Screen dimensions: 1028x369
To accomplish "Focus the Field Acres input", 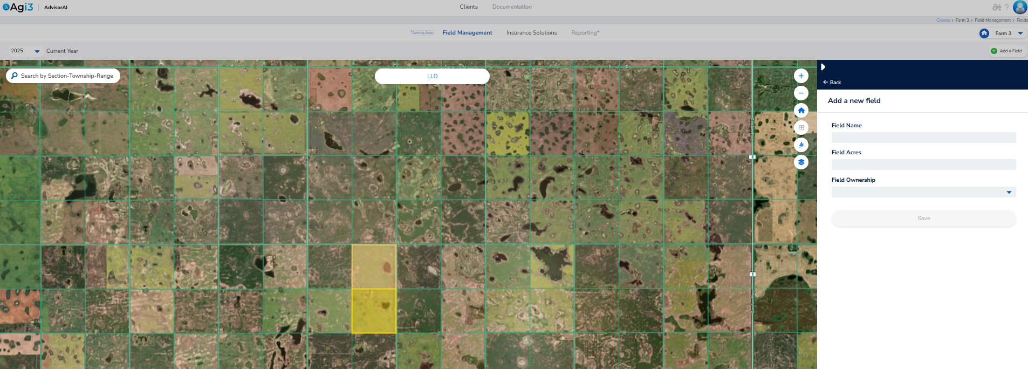I will click(923, 165).
